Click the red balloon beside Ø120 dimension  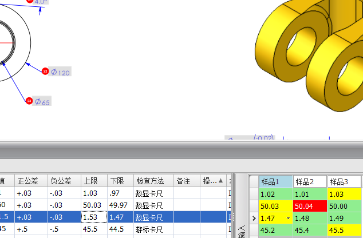(x=45, y=72)
